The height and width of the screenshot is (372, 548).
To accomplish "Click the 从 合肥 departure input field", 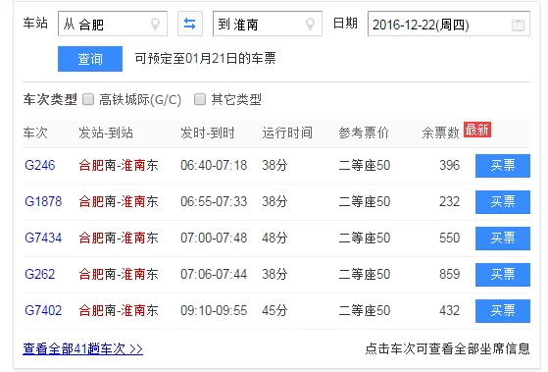I will click(x=113, y=24).
